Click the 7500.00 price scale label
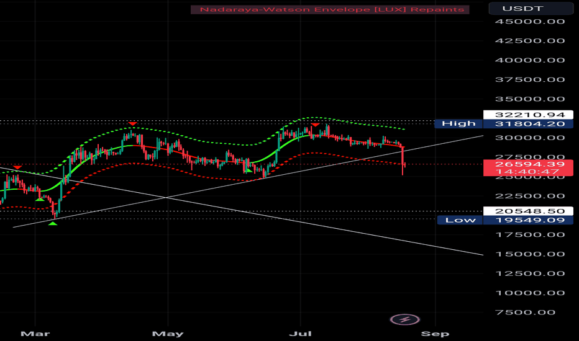This screenshot has height=341, width=579. [525, 312]
